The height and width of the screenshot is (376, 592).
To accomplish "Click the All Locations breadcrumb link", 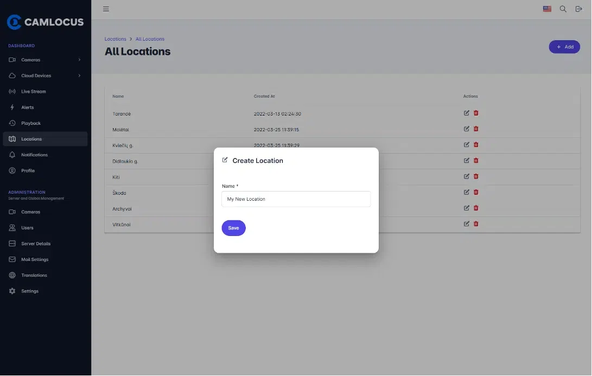I will pos(150,39).
